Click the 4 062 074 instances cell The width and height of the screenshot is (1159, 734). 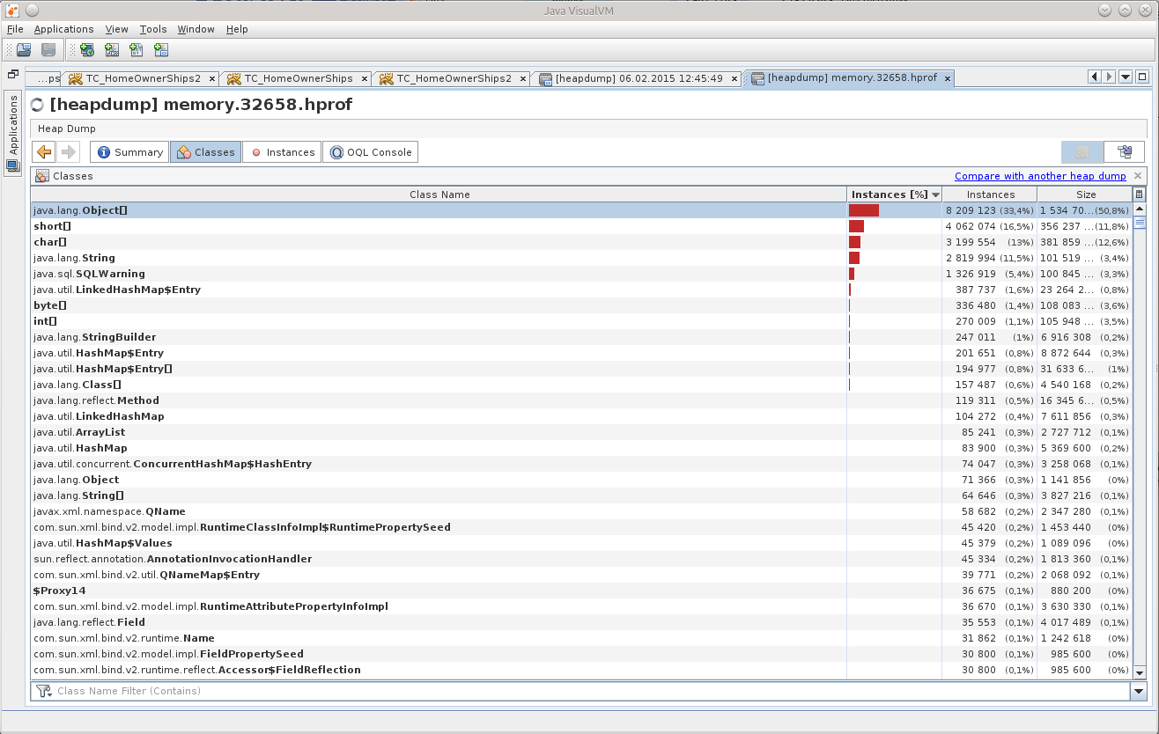pyautogui.click(x=990, y=226)
